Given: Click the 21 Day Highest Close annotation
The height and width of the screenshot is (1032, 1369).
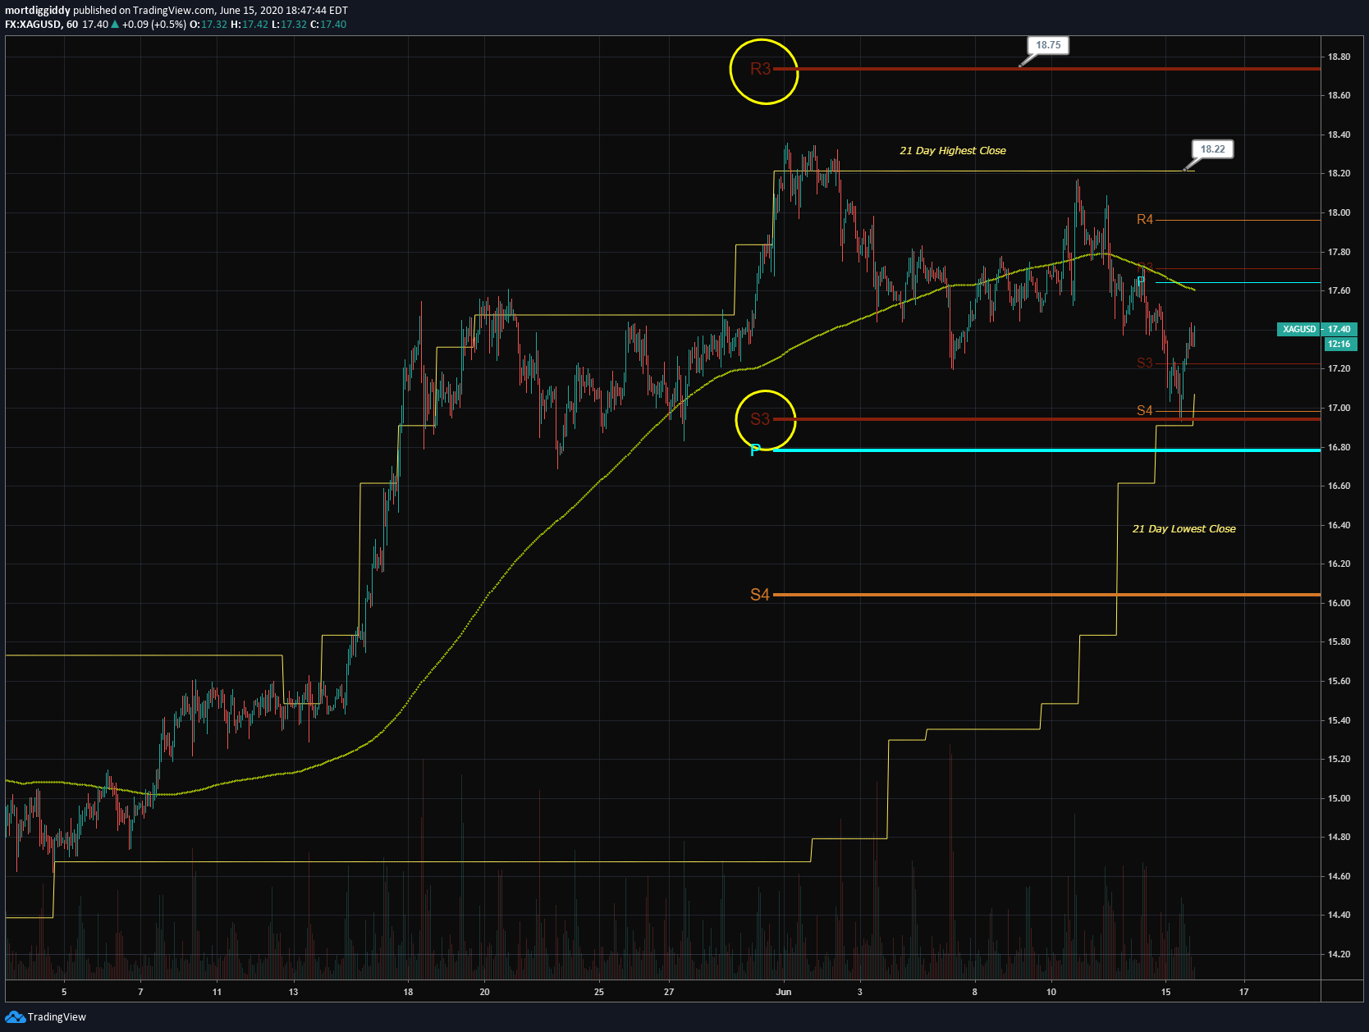Looking at the screenshot, I should (953, 151).
